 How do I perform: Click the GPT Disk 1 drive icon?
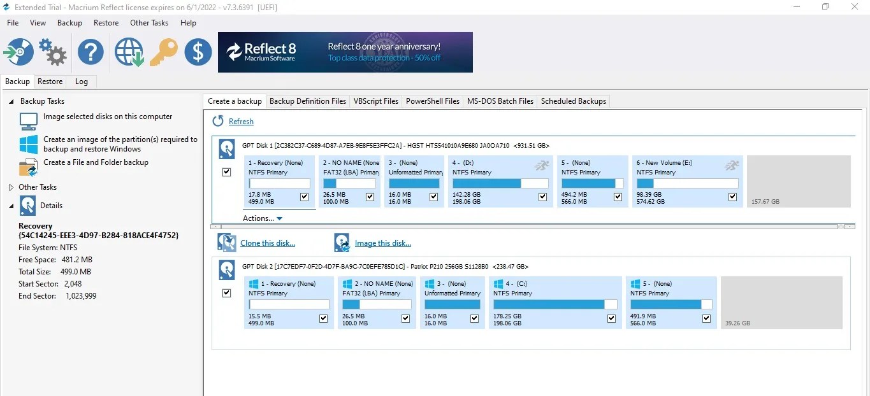click(227, 149)
